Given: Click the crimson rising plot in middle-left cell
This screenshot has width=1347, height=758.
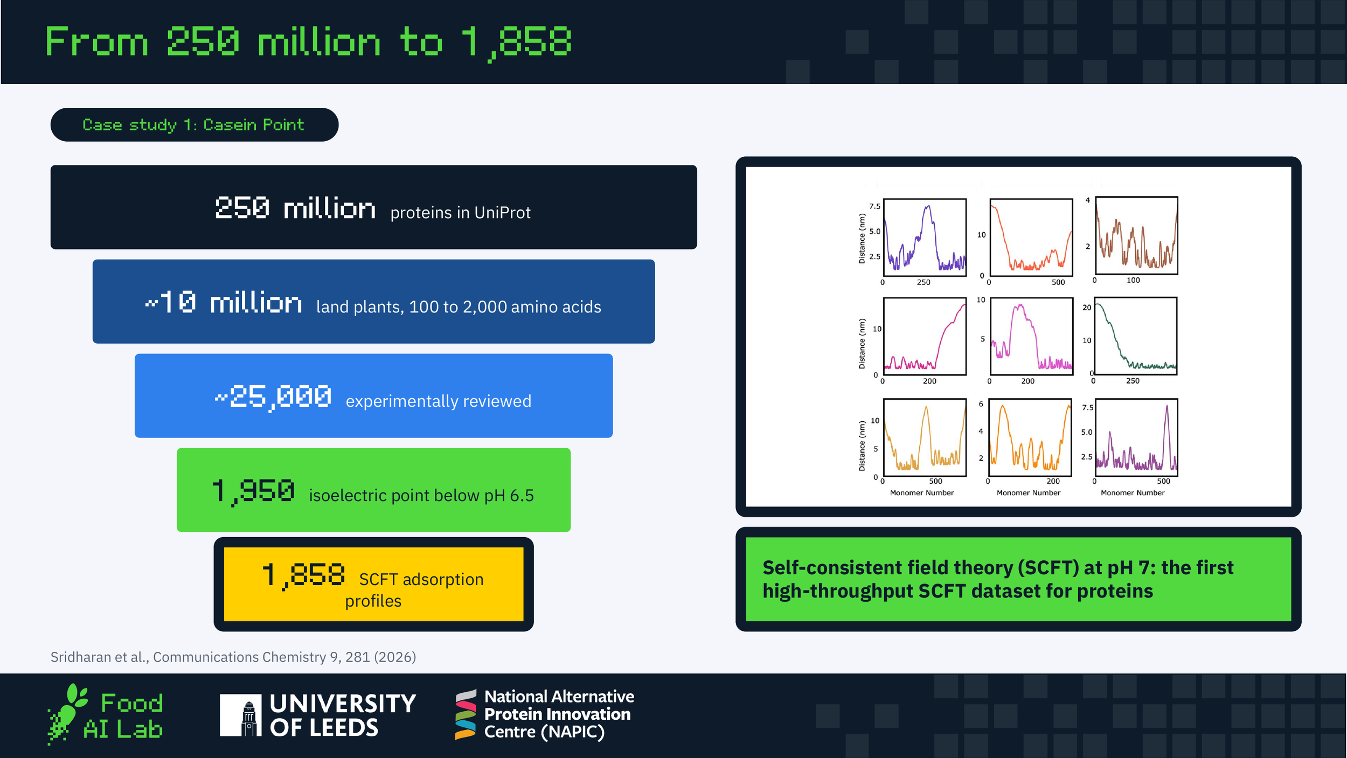Looking at the screenshot, I should click(x=925, y=336).
